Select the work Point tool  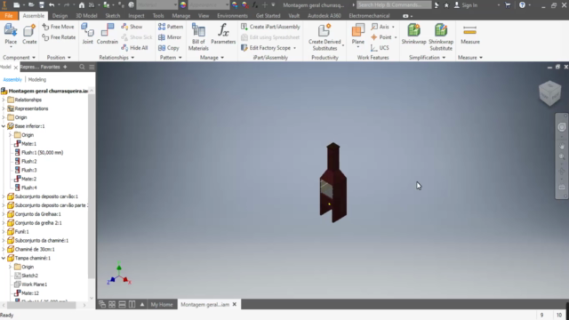coord(381,37)
